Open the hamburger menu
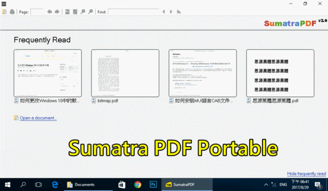This screenshot has height=191, width=328. coord(4,4)
